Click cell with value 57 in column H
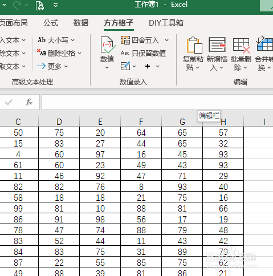Viewport: 273px width, 276px height. (223, 132)
